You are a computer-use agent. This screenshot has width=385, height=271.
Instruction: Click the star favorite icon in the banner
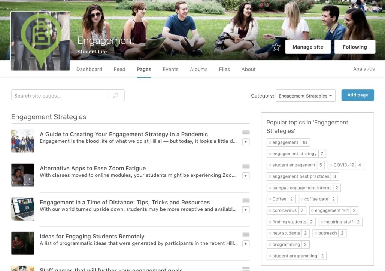[276, 47]
